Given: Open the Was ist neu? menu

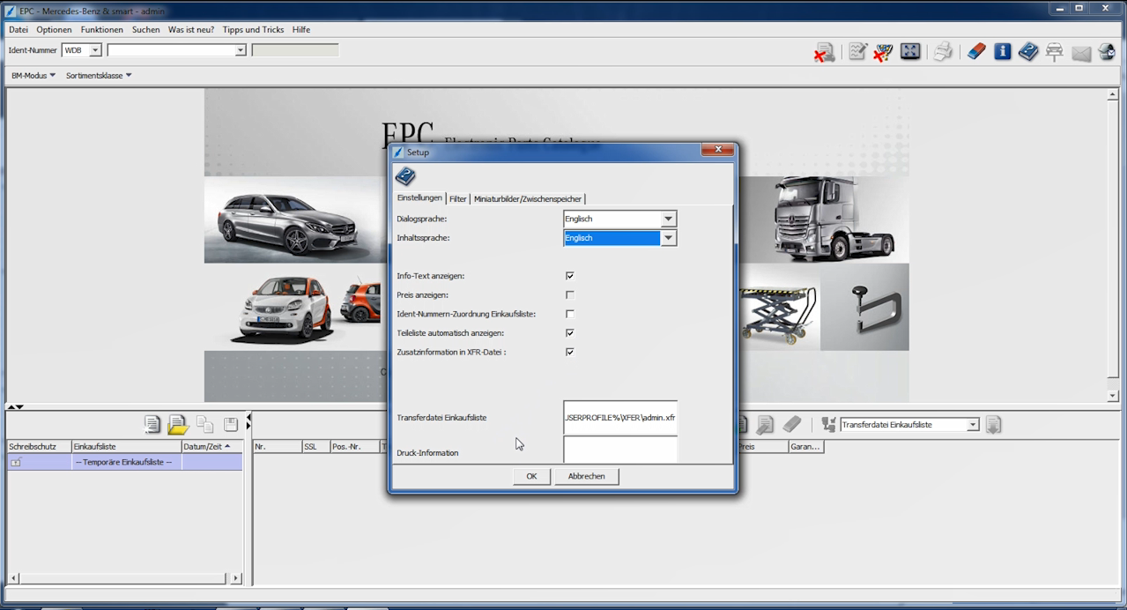Looking at the screenshot, I should pyautogui.click(x=191, y=30).
